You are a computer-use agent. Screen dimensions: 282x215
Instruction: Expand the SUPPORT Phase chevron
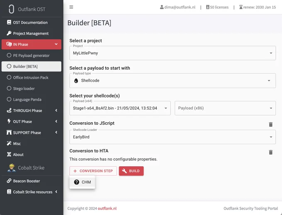pyautogui.click(x=56, y=133)
